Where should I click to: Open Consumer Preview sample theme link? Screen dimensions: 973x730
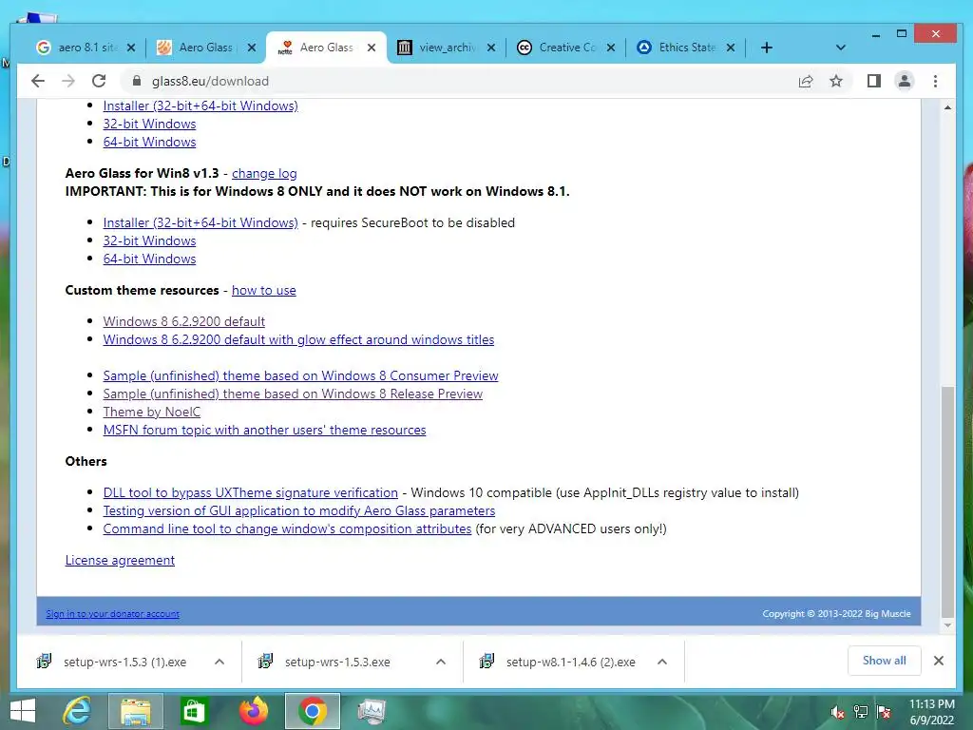(x=300, y=375)
